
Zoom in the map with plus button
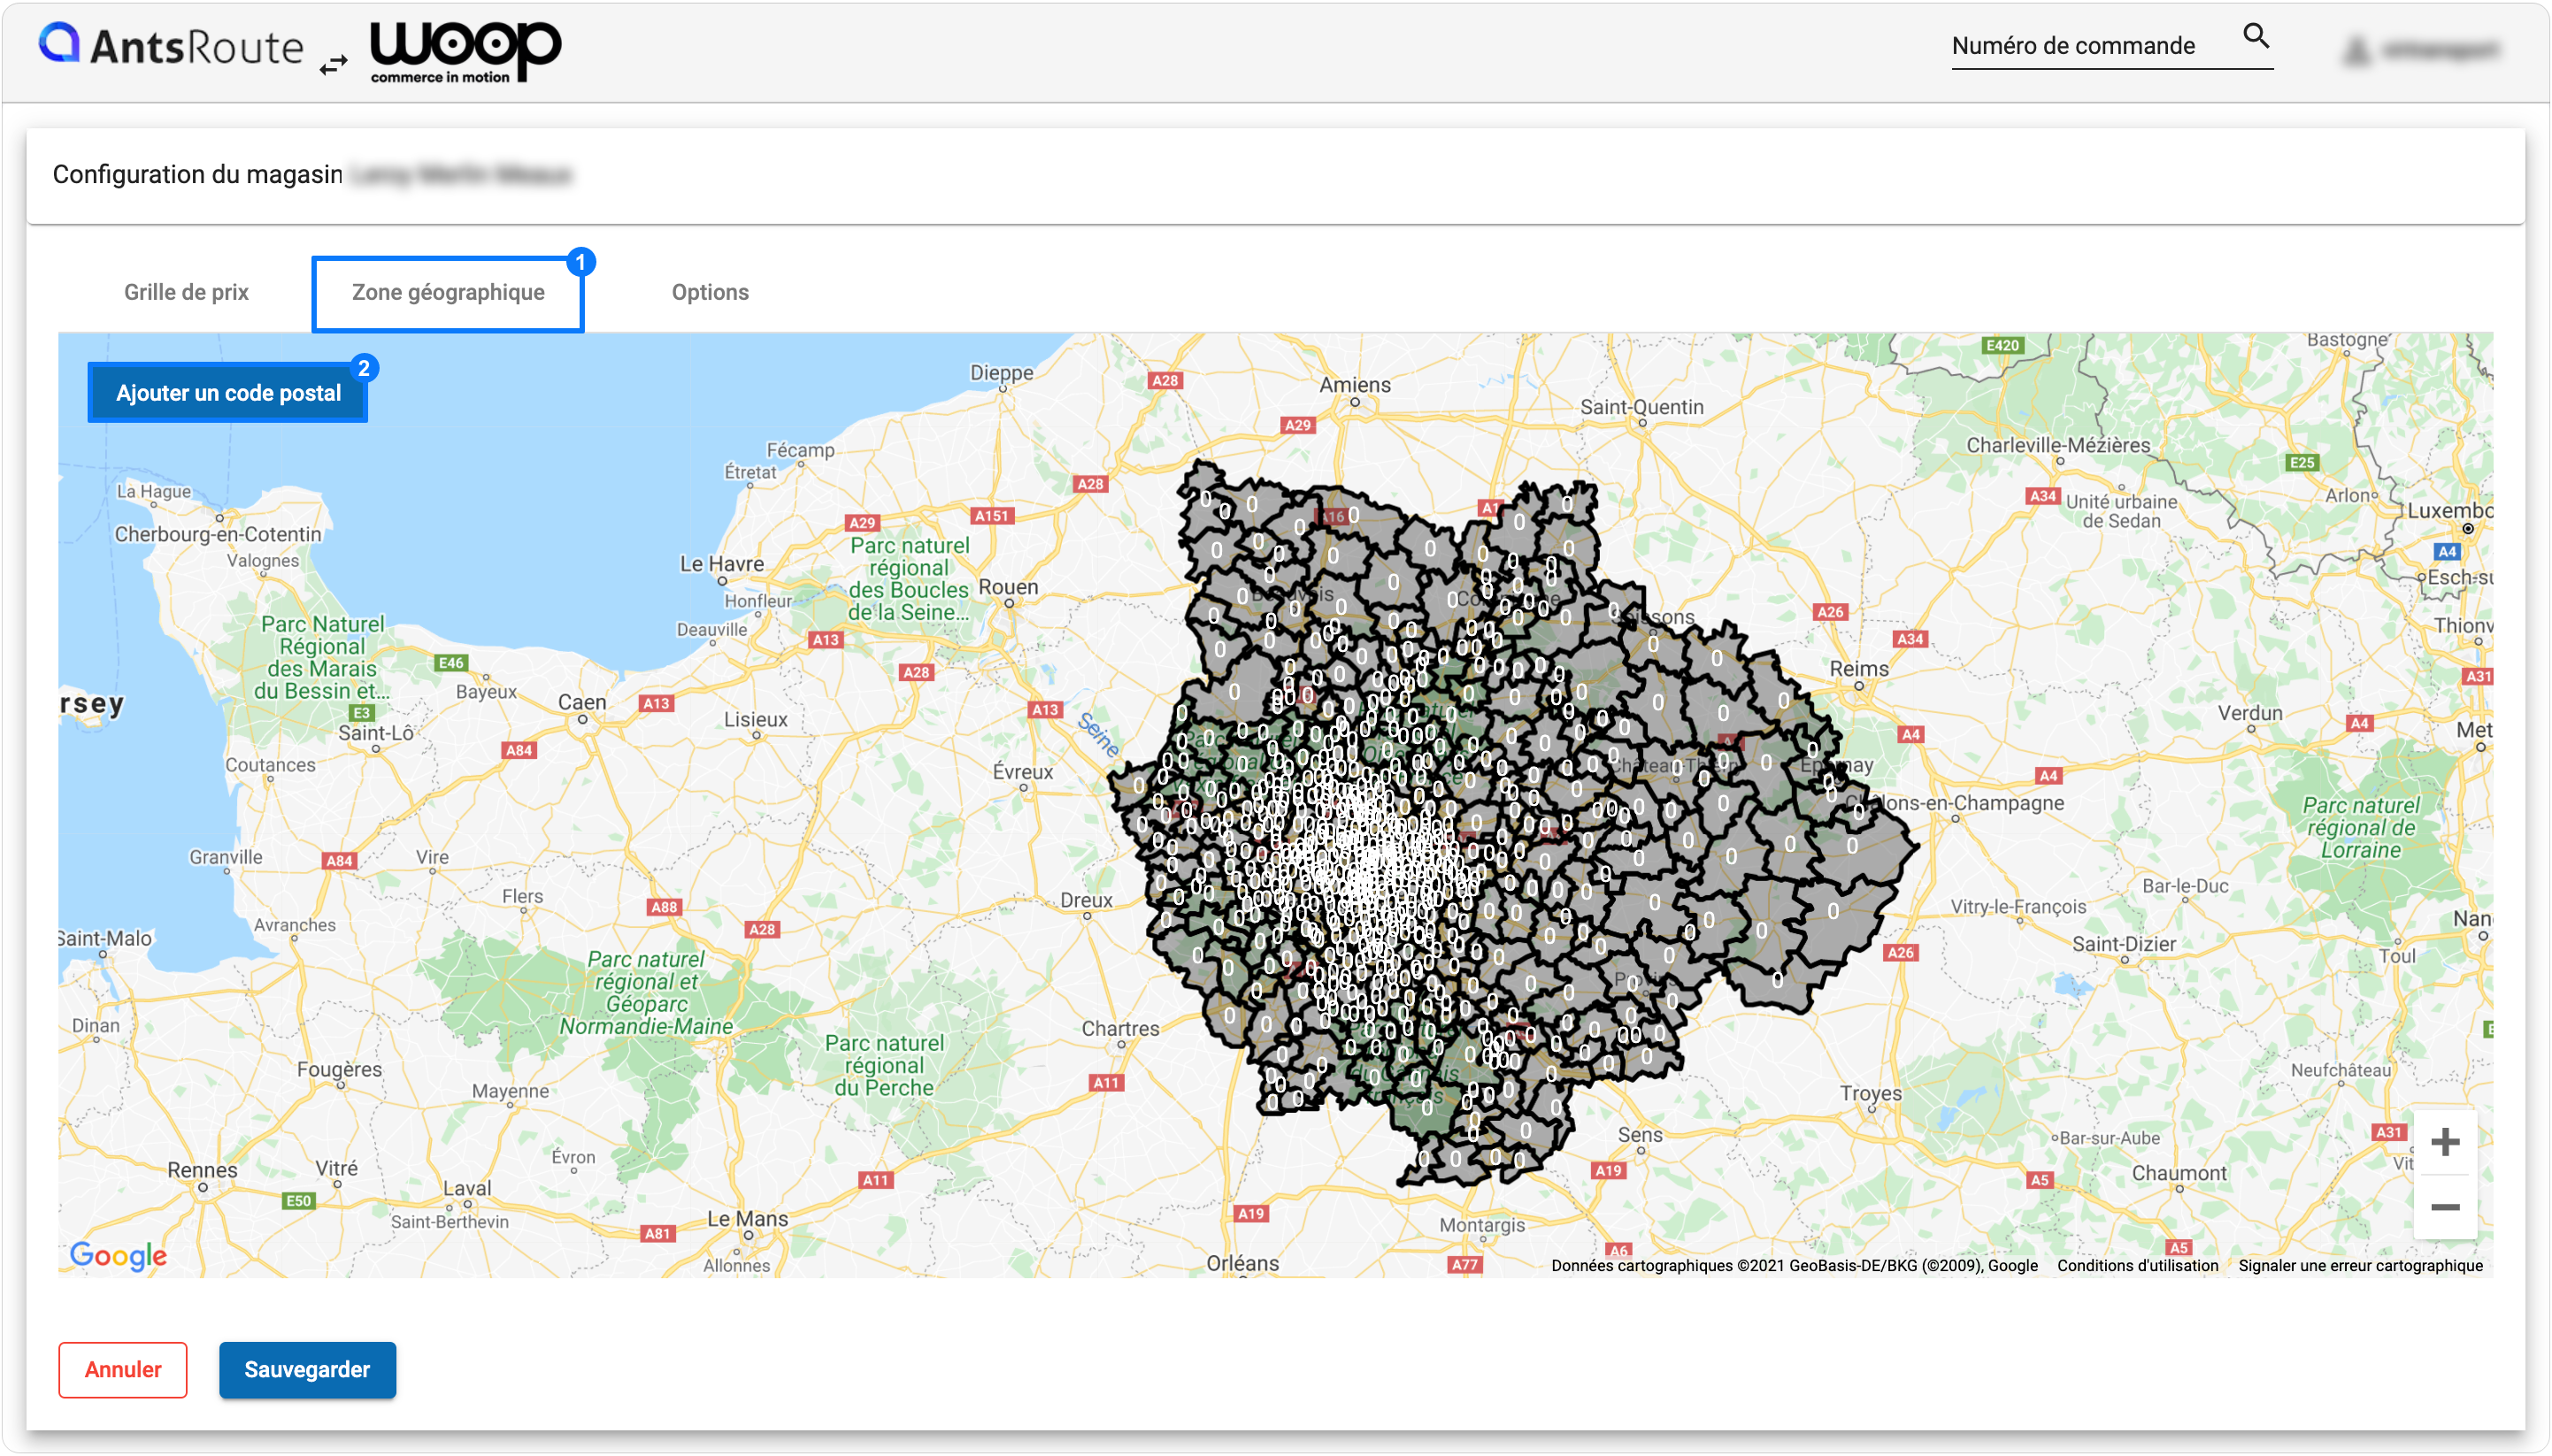tap(2444, 1141)
